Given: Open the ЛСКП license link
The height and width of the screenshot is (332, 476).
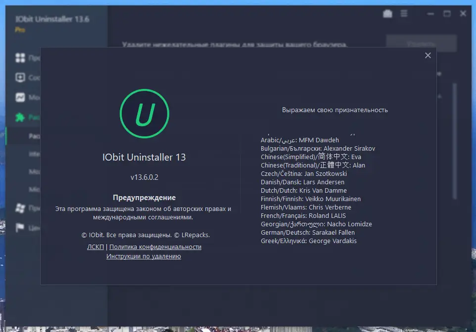Looking at the screenshot, I should pos(95,247).
